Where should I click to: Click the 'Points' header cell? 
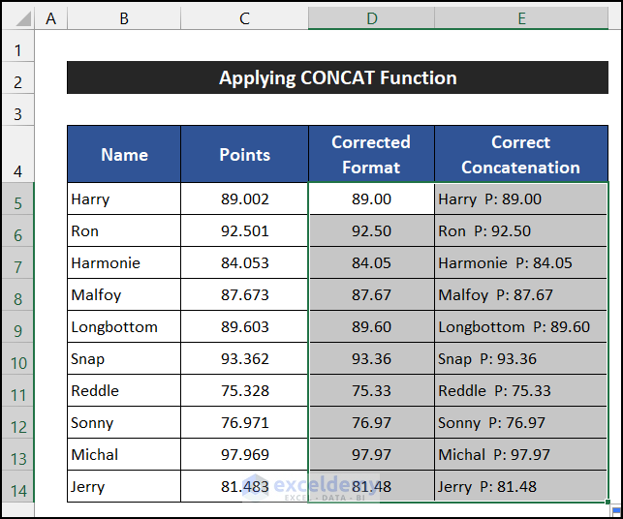pyautogui.click(x=244, y=154)
